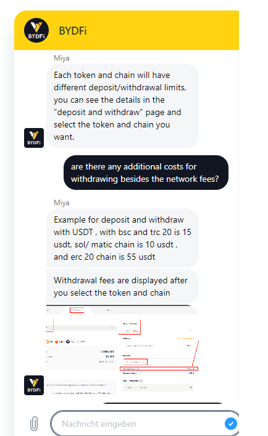This screenshot has width=268, height=436.
Task: Click the coin selector chevron in the screenshot
Action: tap(112, 328)
